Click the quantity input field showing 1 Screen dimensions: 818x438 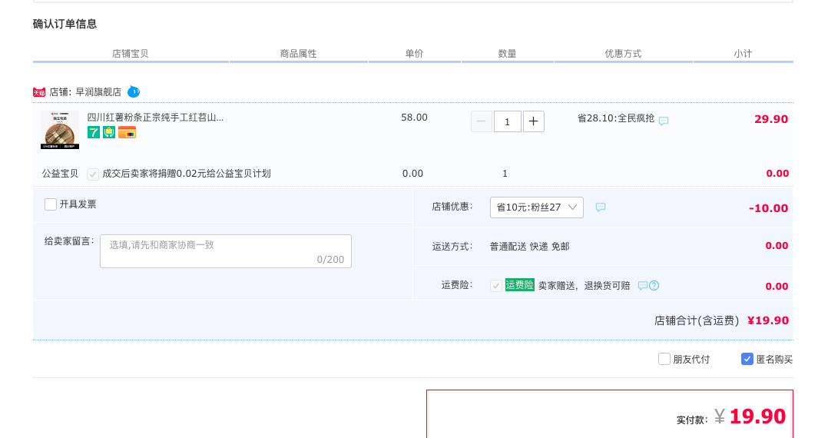pos(507,121)
